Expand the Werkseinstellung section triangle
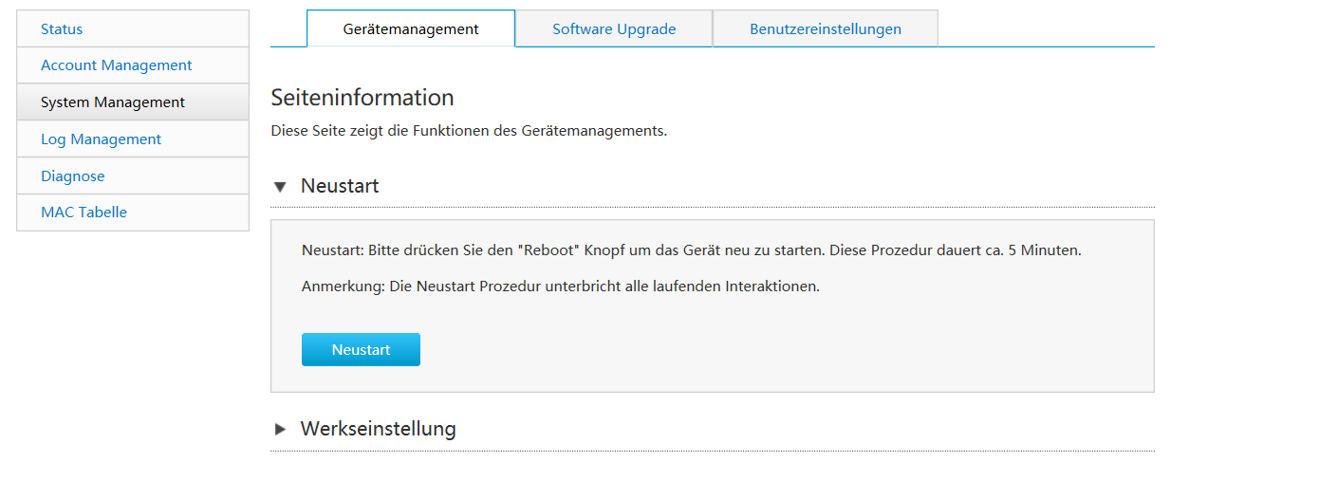This screenshot has width=1319, height=481. pos(280,429)
